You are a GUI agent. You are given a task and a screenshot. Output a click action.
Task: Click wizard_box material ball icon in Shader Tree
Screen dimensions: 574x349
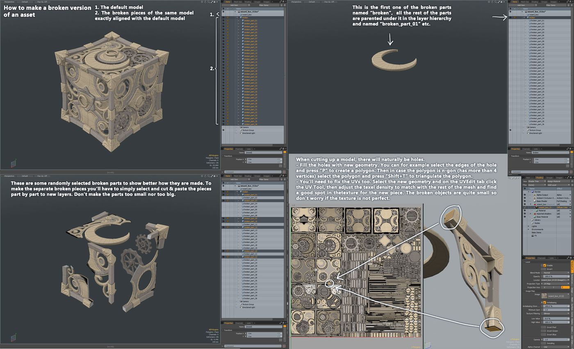[535, 204]
